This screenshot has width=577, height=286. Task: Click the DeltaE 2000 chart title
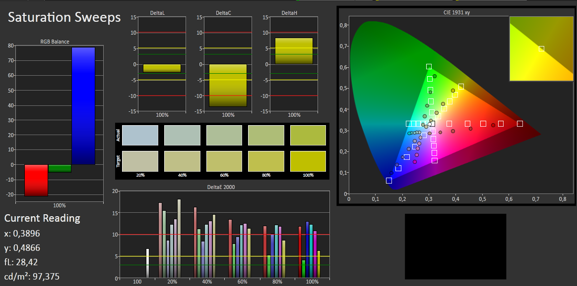tap(221, 187)
